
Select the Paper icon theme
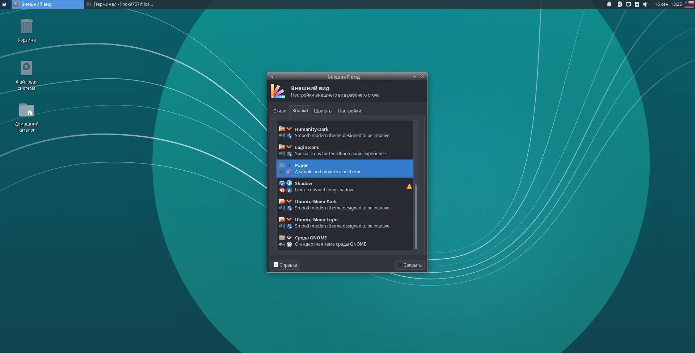pos(345,169)
